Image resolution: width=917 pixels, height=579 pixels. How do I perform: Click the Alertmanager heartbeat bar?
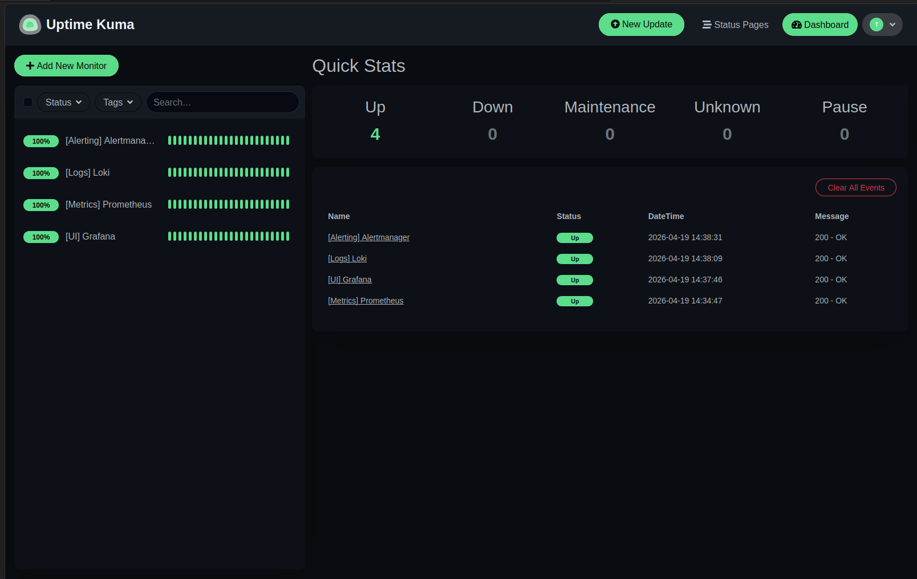pyautogui.click(x=229, y=140)
